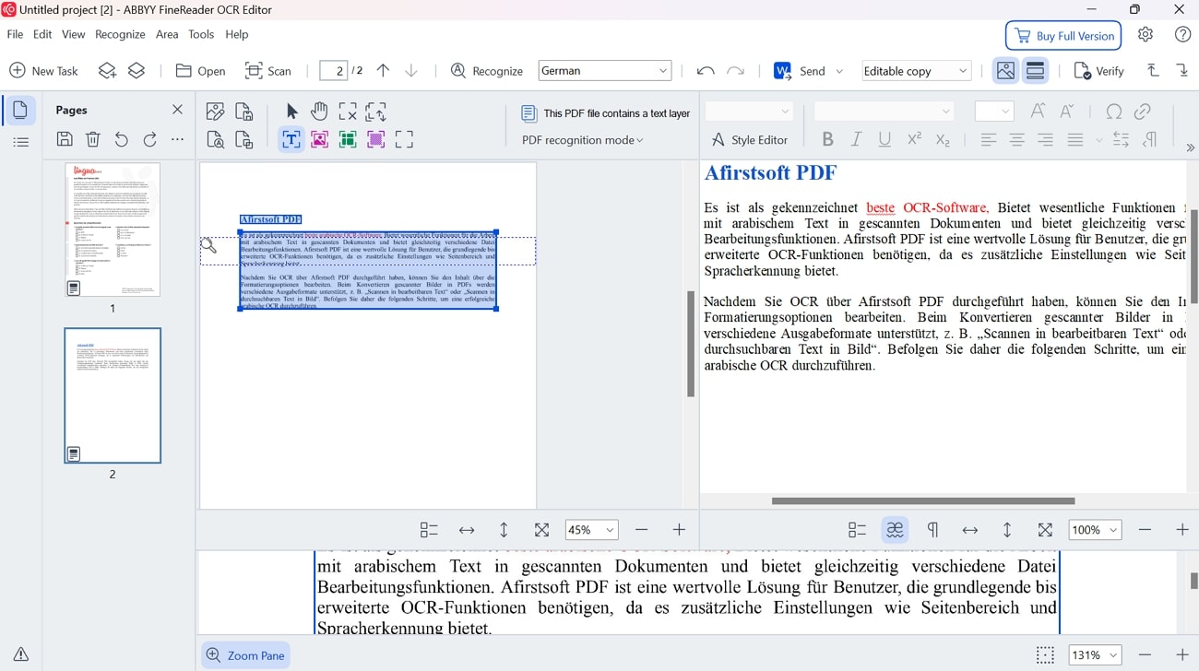Click Buy Full Version
The width and height of the screenshot is (1199, 671).
(x=1063, y=36)
